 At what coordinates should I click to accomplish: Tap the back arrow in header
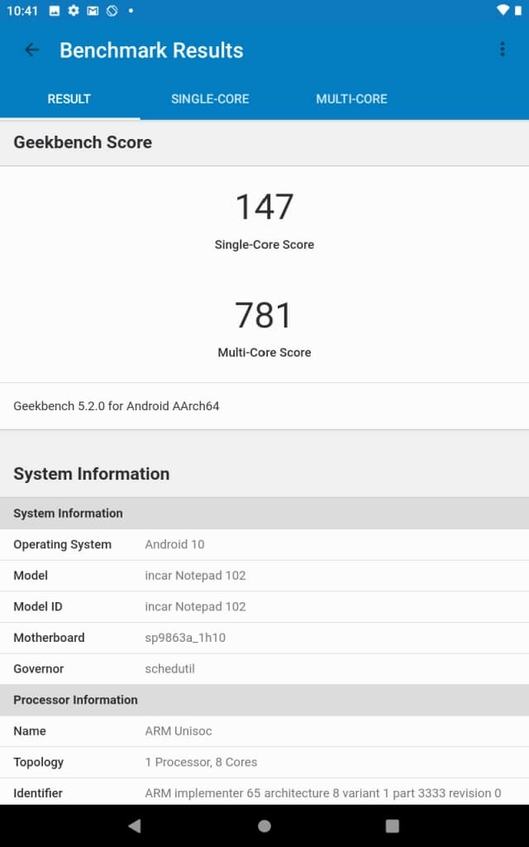32,50
